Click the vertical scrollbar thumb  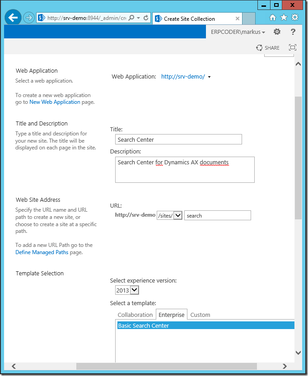(x=298, y=158)
